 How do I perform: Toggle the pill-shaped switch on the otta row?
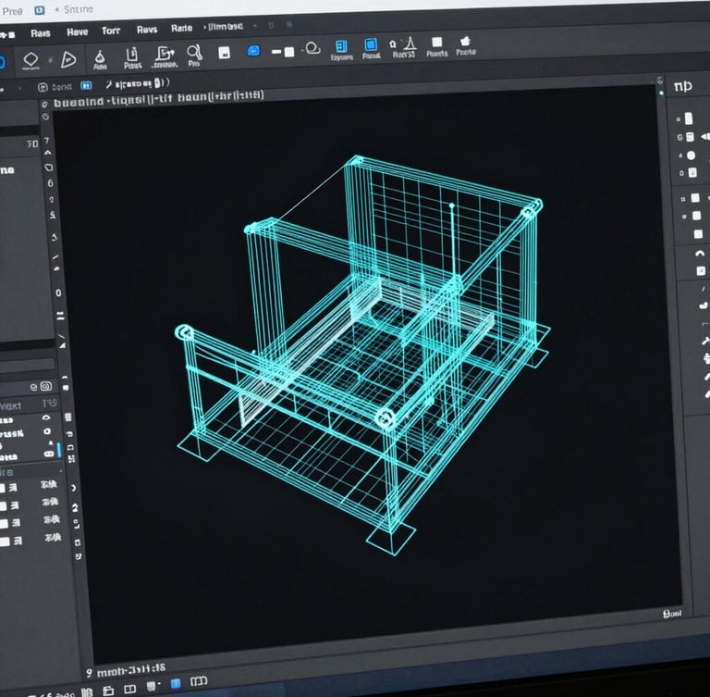[x=48, y=454]
